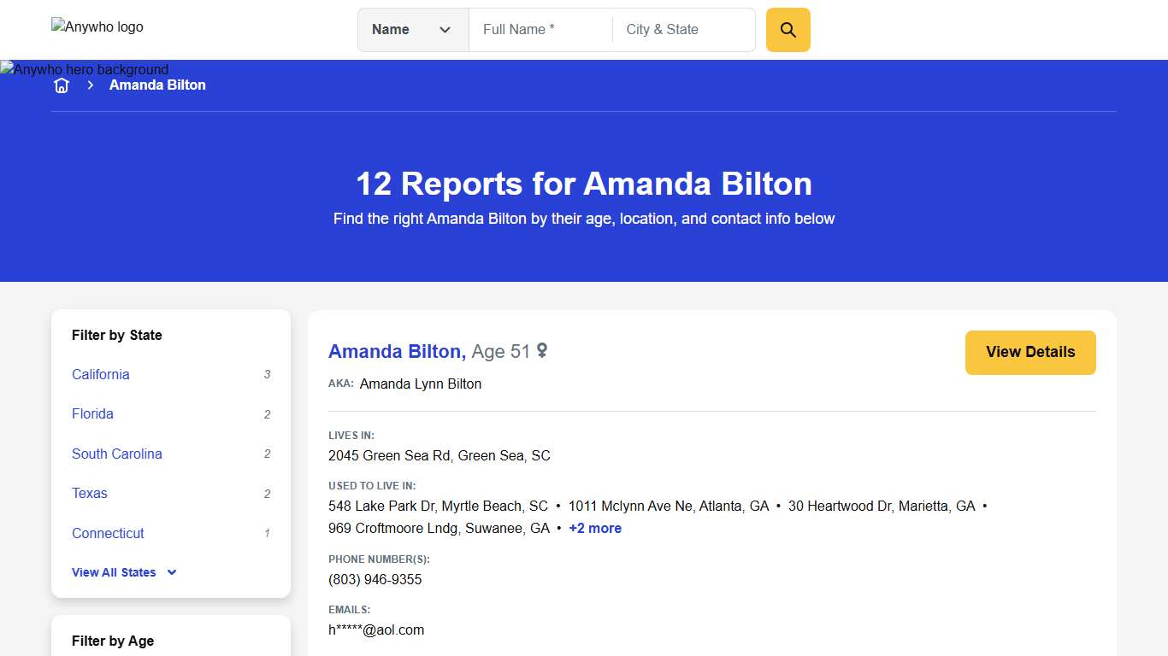Click the Amanda Bilton breadcrumb label

pyautogui.click(x=157, y=85)
